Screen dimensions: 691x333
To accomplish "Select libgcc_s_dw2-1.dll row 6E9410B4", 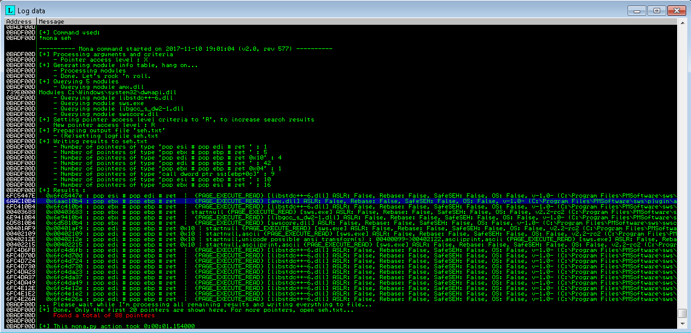I will 341,218.
